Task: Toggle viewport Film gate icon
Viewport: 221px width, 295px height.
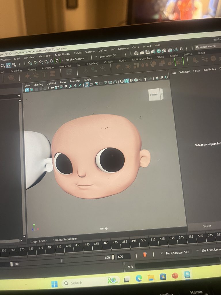Action: (x=92, y=84)
